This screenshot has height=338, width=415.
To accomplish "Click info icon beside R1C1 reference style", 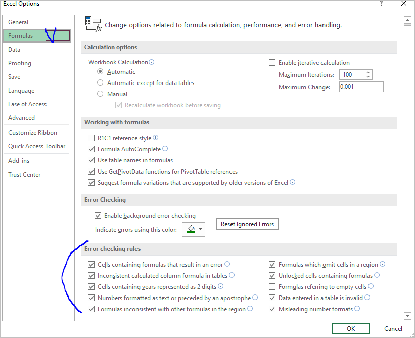I will (156, 138).
